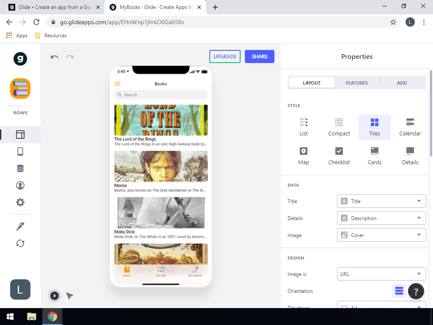This screenshot has height=325, width=433.
Task: Open the Apps bookmarks shortcut
Action: pyautogui.click(x=17, y=36)
